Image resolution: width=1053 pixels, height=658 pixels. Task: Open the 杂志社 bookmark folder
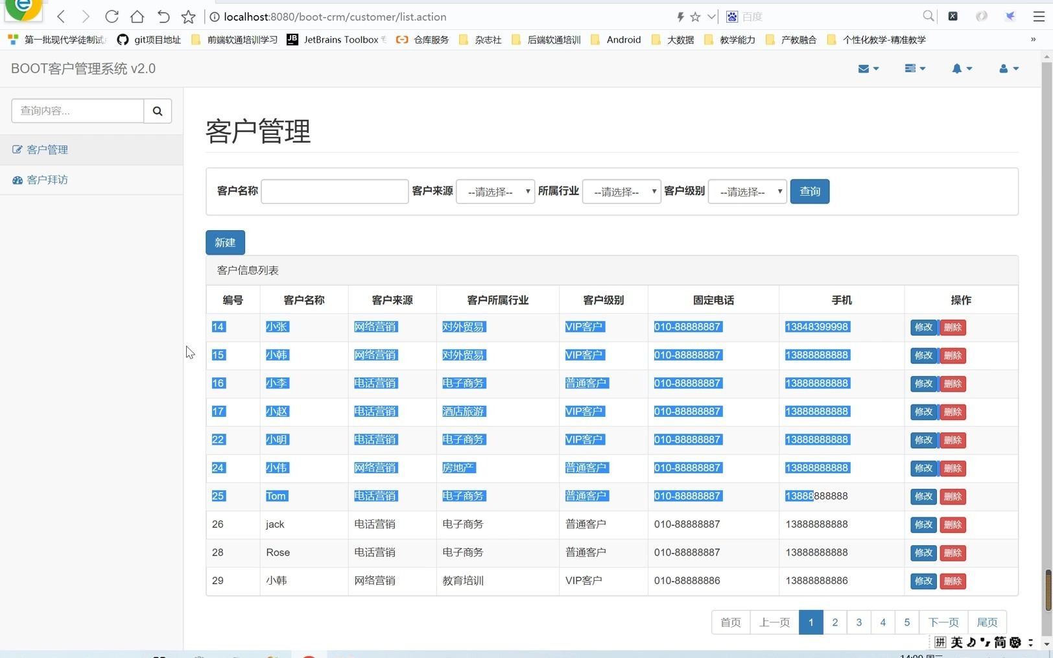click(480, 40)
